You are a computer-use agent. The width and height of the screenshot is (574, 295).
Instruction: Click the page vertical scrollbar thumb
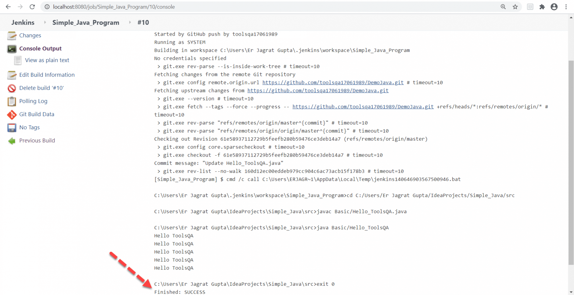tap(571, 162)
